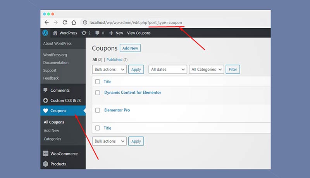
Task: Tick the Elementor Pro row checkbox
Action: 98,110
